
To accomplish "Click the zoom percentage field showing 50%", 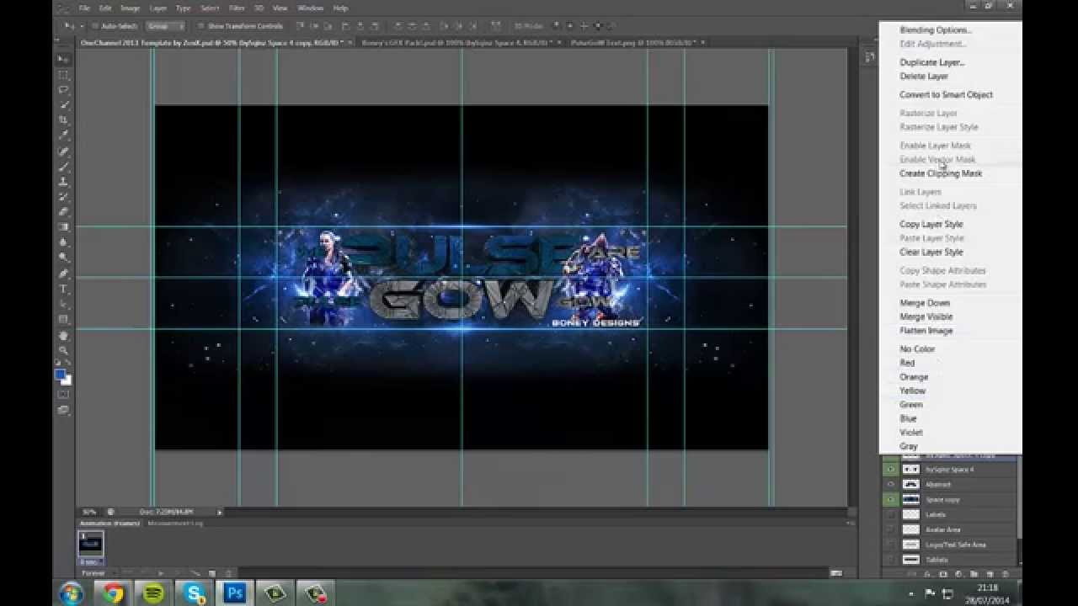I will click(x=88, y=512).
